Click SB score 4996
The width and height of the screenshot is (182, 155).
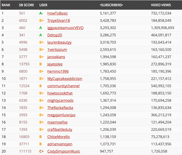[23, 42]
